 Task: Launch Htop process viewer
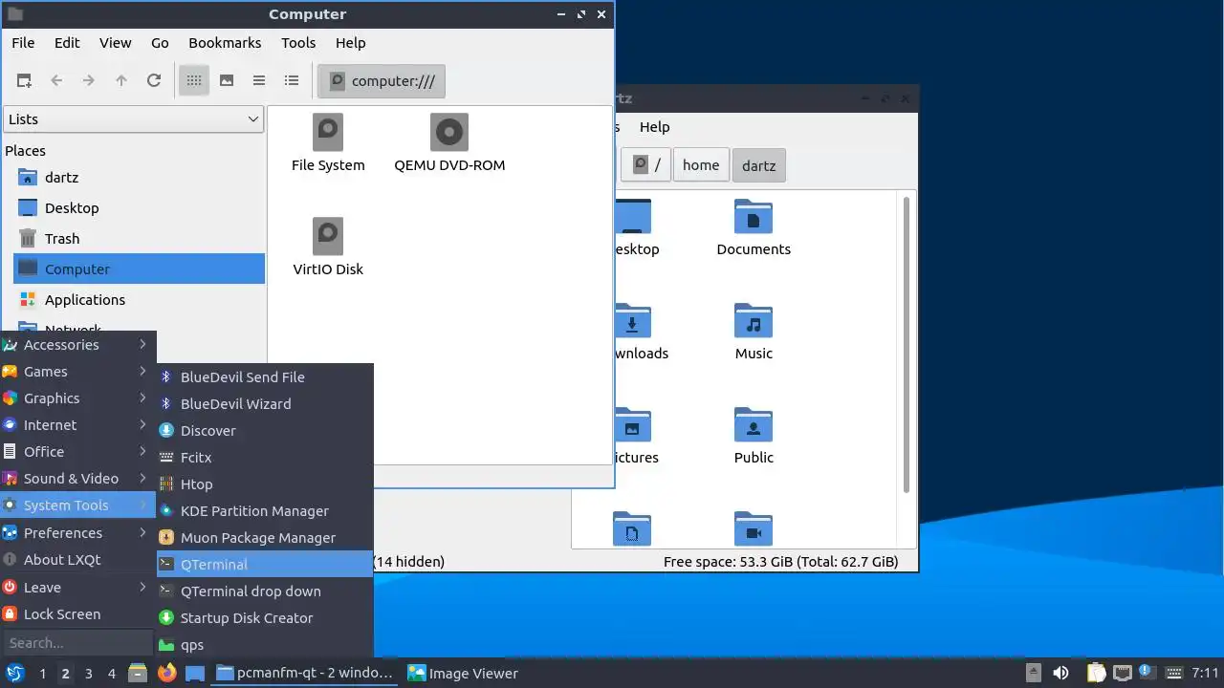[x=265, y=484]
